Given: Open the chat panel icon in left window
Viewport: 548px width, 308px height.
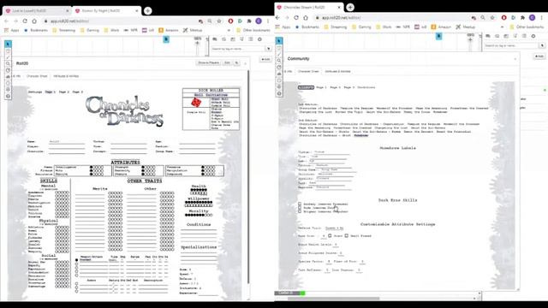Looking at the screenshot, I should click(x=215, y=39).
